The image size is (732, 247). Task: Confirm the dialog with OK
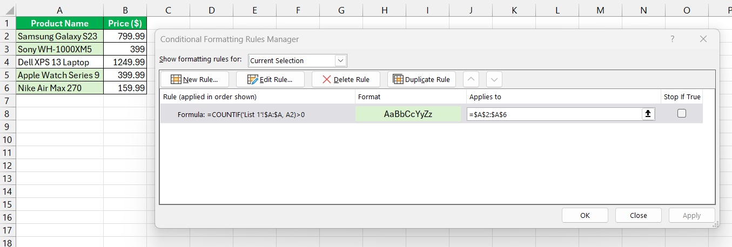click(x=585, y=215)
